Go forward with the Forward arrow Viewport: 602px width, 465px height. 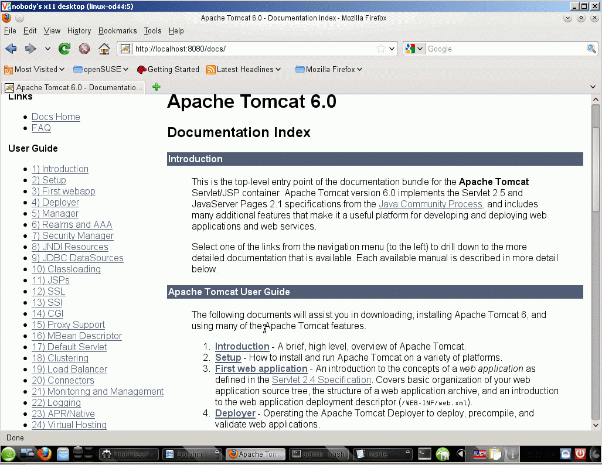30,49
